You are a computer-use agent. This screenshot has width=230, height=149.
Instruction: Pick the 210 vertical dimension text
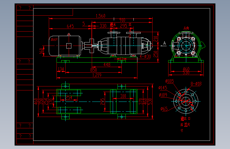coord(155,39)
